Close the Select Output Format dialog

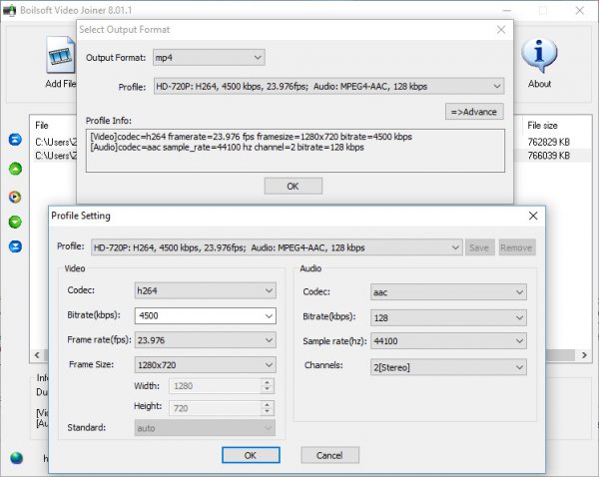point(501,29)
